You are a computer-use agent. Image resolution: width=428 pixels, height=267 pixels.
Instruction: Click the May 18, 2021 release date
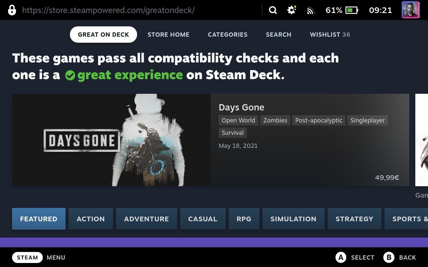[x=238, y=146]
